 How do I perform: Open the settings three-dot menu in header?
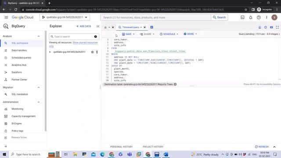[267, 18]
